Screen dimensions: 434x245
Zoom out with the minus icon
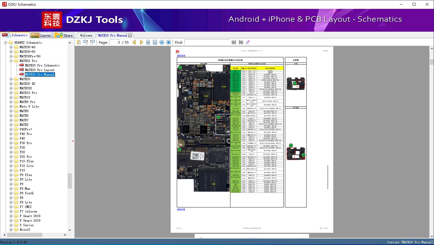pos(162,42)
